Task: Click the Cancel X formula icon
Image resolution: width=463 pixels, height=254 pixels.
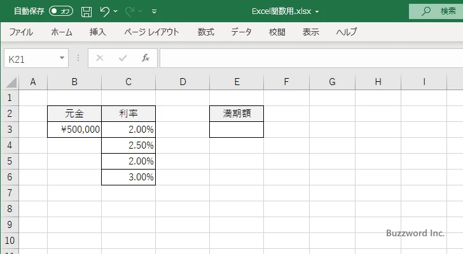Action: (100, 58)
